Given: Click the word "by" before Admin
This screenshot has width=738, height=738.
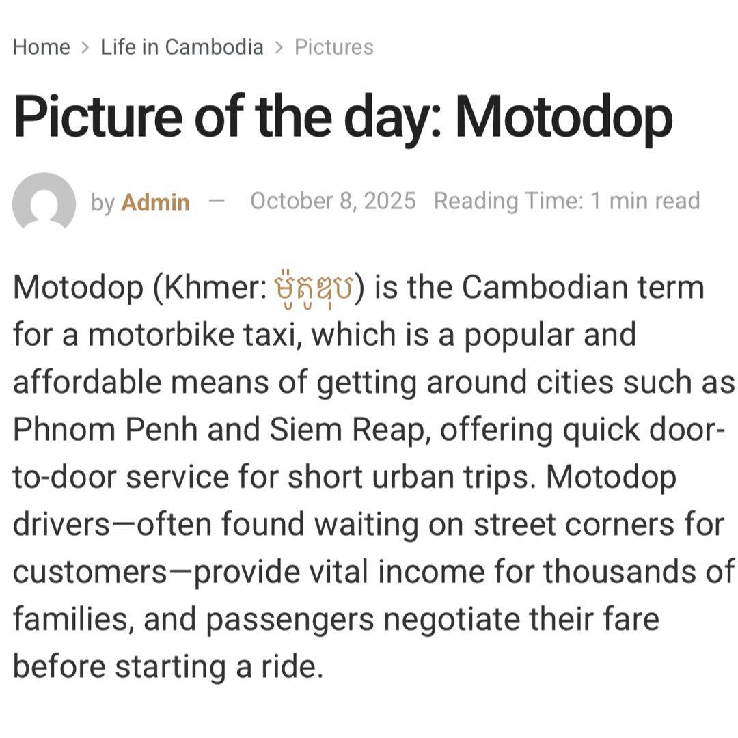Looking at the screenshot, I should pos(102,202).
